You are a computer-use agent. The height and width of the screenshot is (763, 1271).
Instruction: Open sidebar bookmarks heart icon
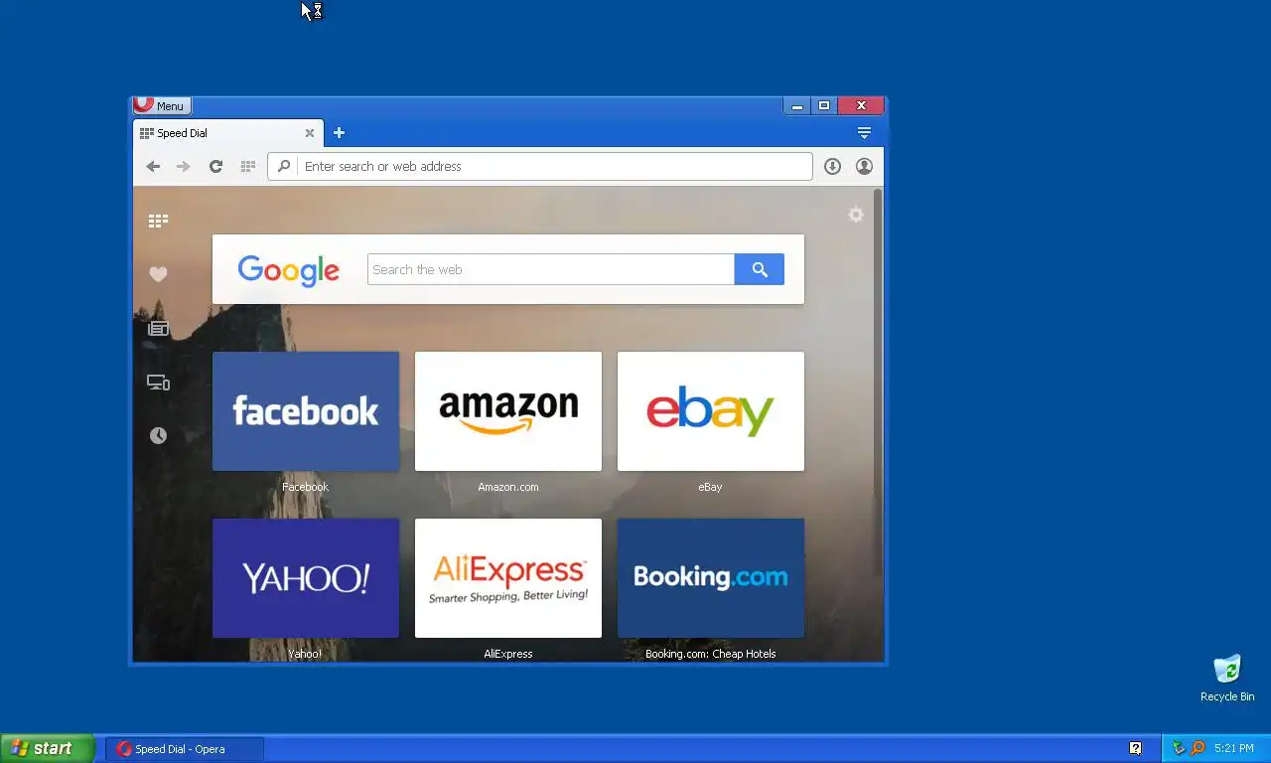tap(158, 274)
